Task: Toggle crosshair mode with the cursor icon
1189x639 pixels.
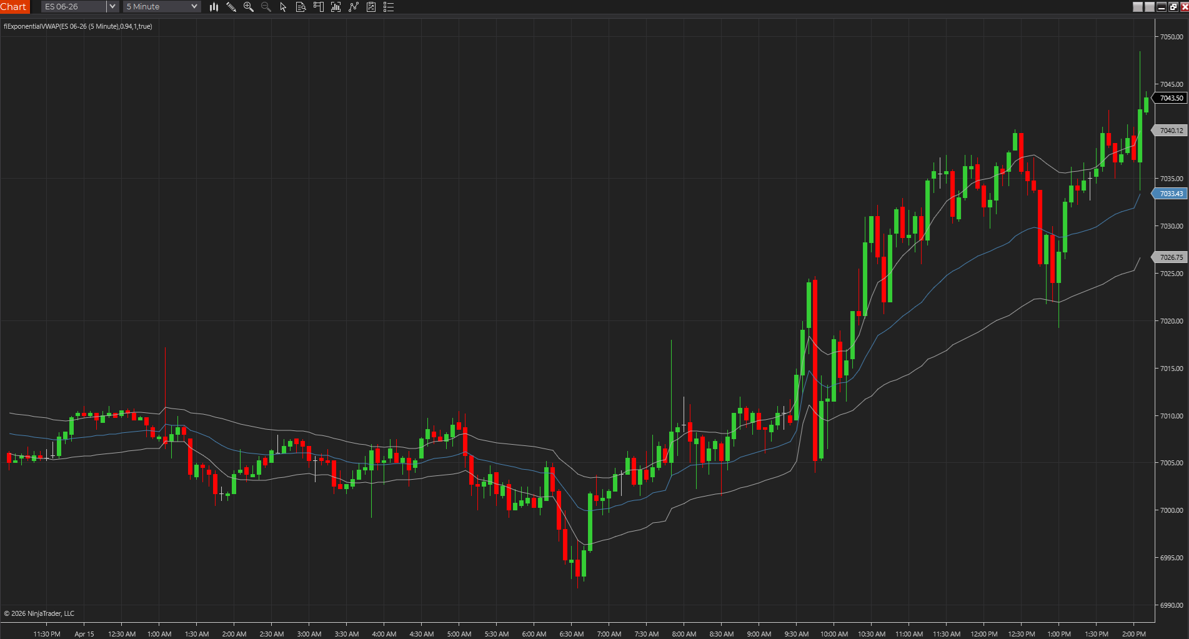Action: point(283,7)
